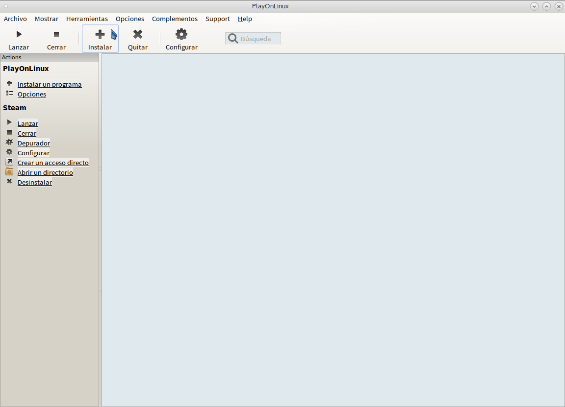Click gear icon beside sidebar Configurar link

[9, 152]
